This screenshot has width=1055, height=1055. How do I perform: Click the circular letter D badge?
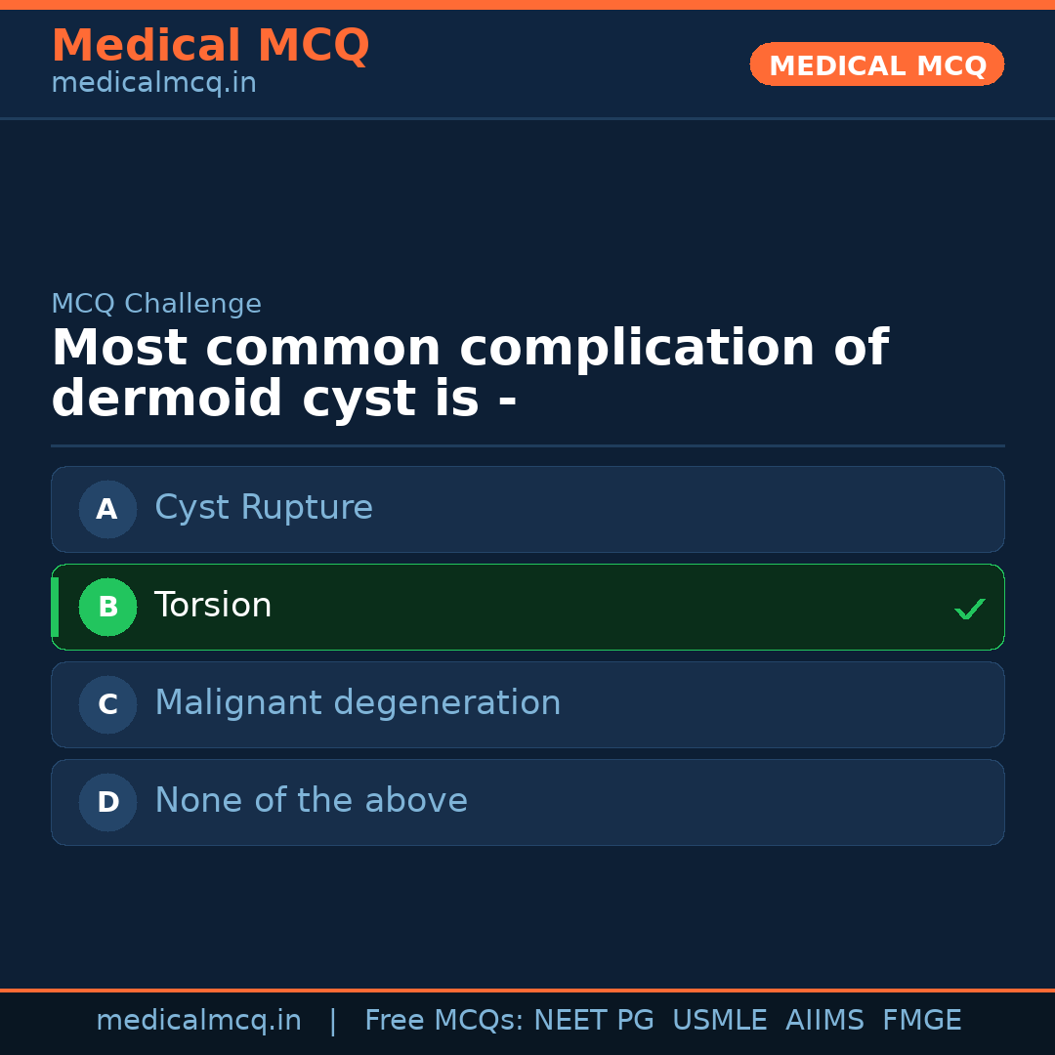pyautogui.click(x=107, y=802)
